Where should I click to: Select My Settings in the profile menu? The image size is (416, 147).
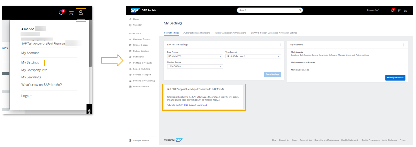(x=30, y=63)
